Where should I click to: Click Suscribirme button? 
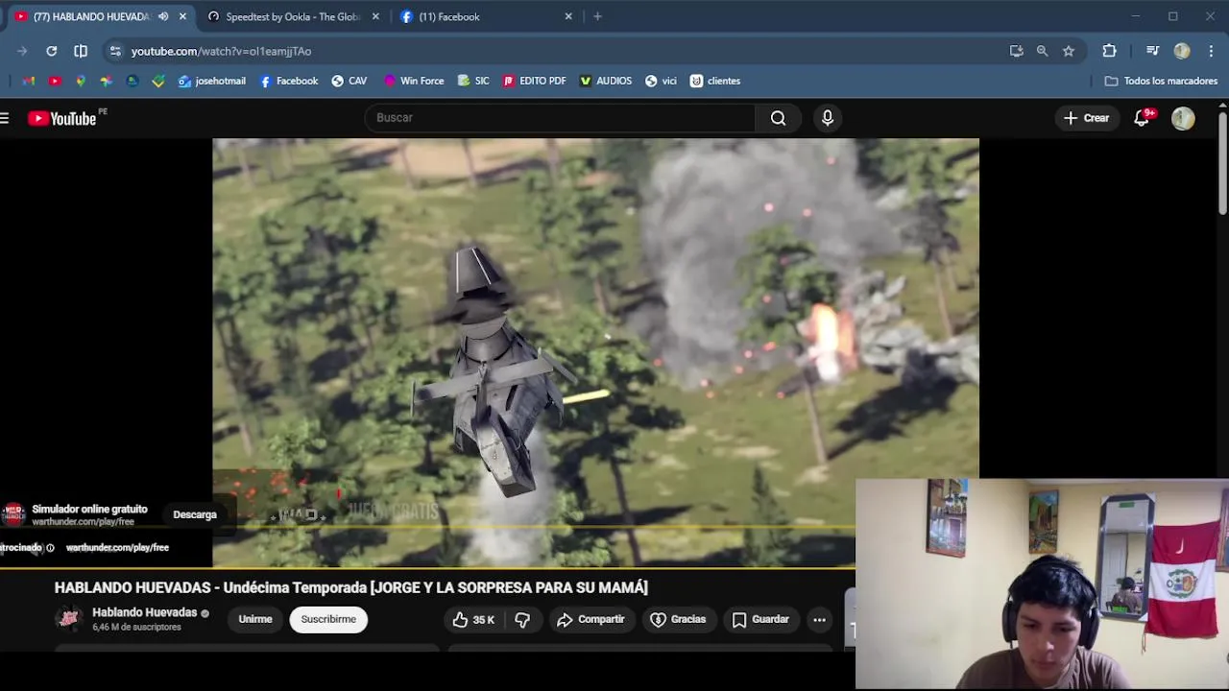[328, 620]
